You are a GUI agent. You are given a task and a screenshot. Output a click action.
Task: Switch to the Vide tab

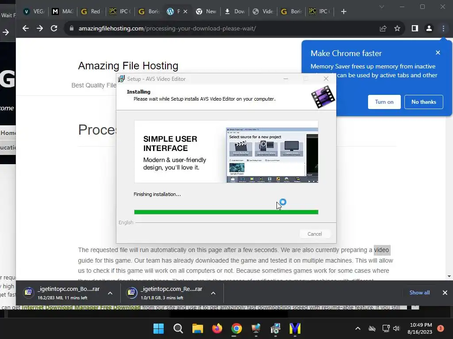click(263, 11)
